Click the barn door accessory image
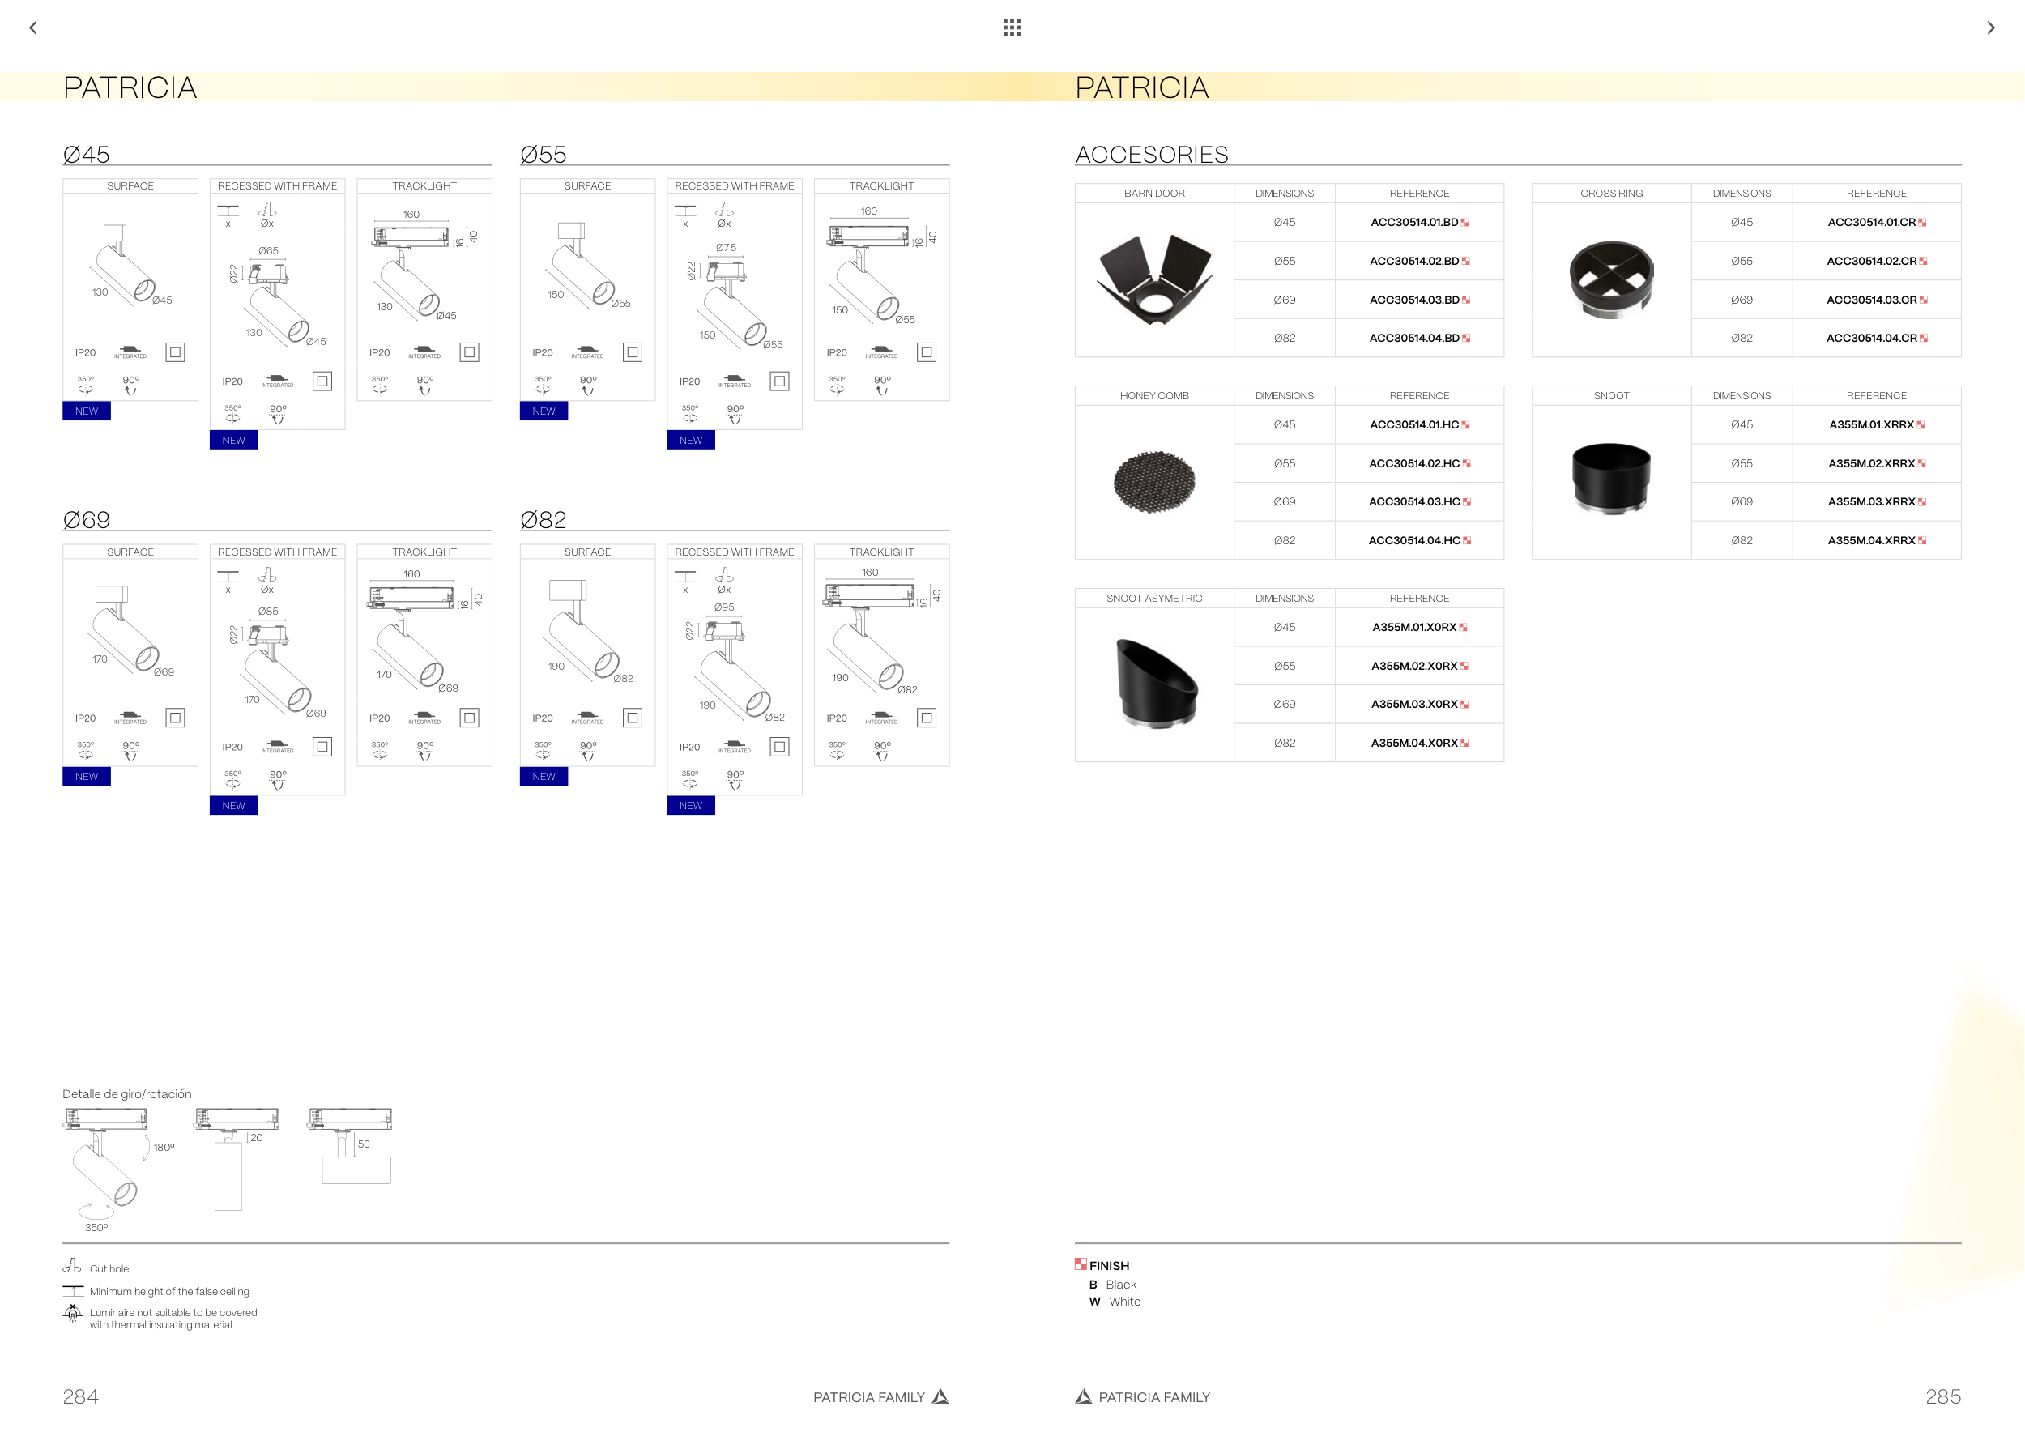 [x=1153, y=279]
